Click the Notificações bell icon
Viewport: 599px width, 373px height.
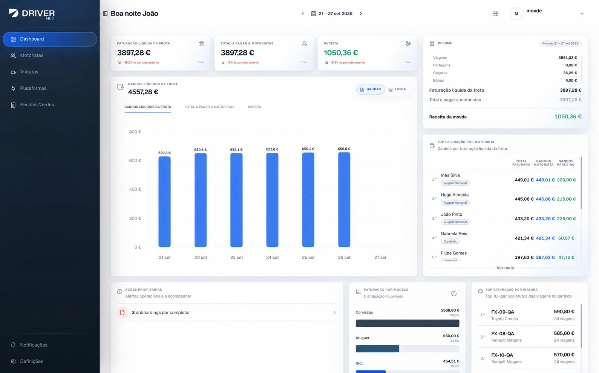[13, 345]
